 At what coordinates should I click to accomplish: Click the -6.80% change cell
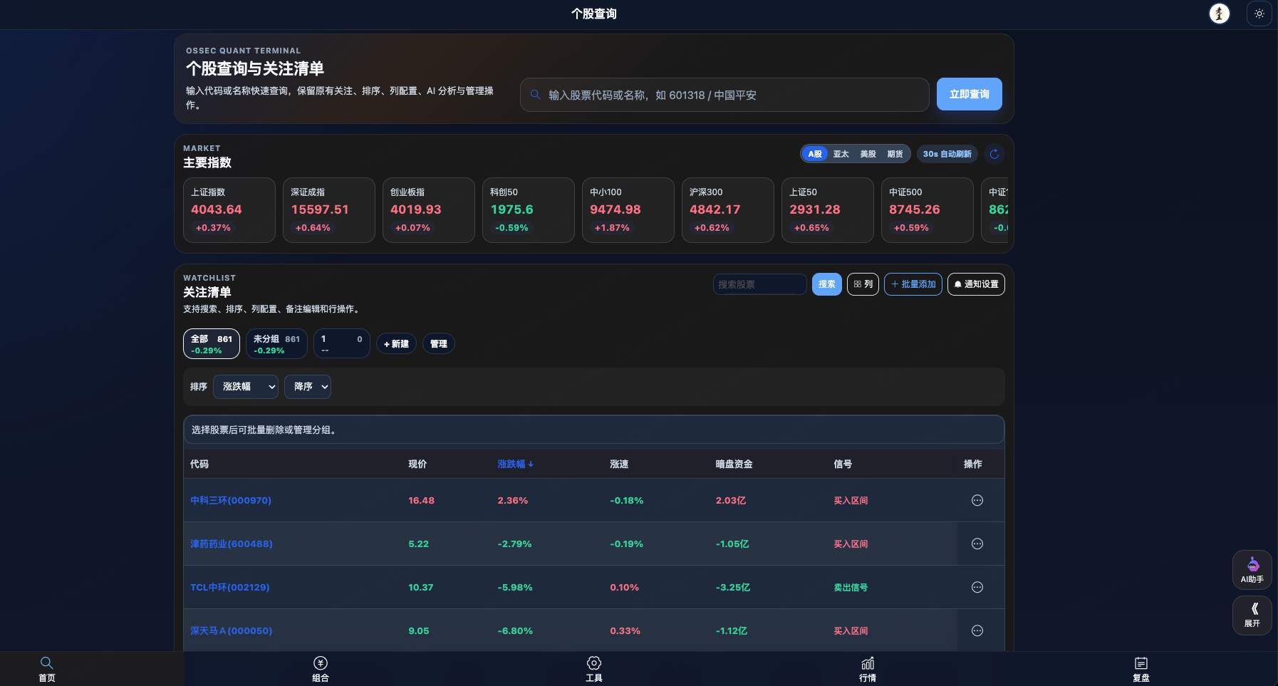515,631
